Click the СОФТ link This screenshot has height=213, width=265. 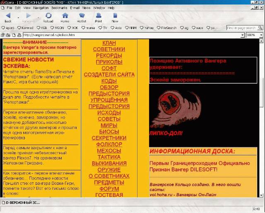click(109, 68)
